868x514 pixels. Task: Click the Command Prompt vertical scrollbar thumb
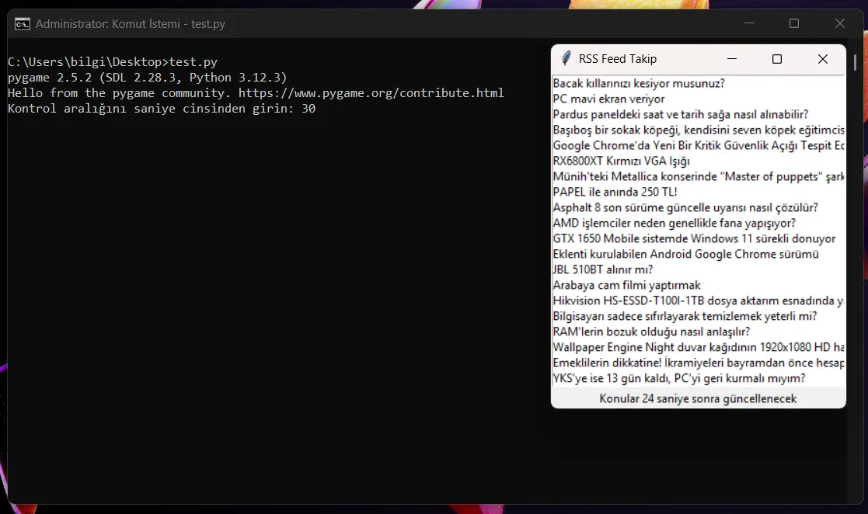[x=856, y=62]
